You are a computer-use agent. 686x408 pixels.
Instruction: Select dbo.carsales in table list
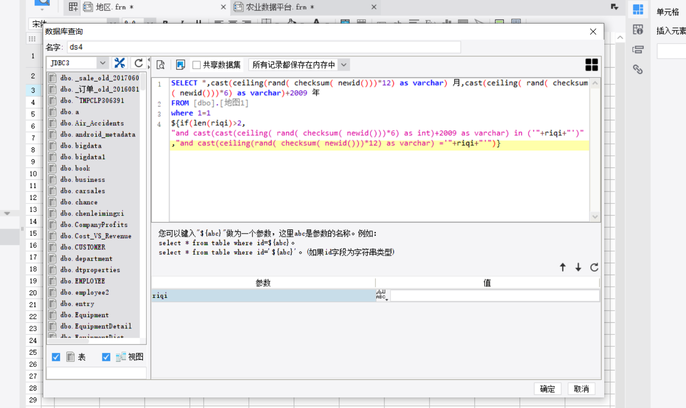pos(82,191)
